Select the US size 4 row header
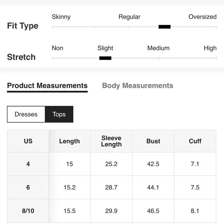This screenshot has height=224, width=224. click(x=28, y=164)
